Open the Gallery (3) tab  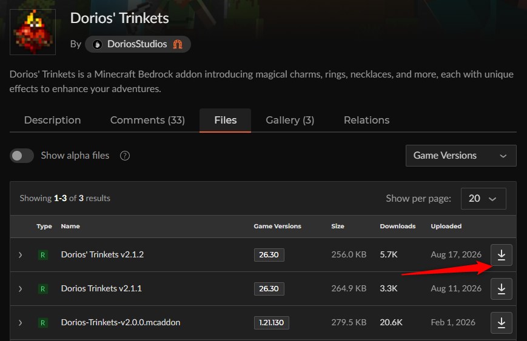point(290,120)
